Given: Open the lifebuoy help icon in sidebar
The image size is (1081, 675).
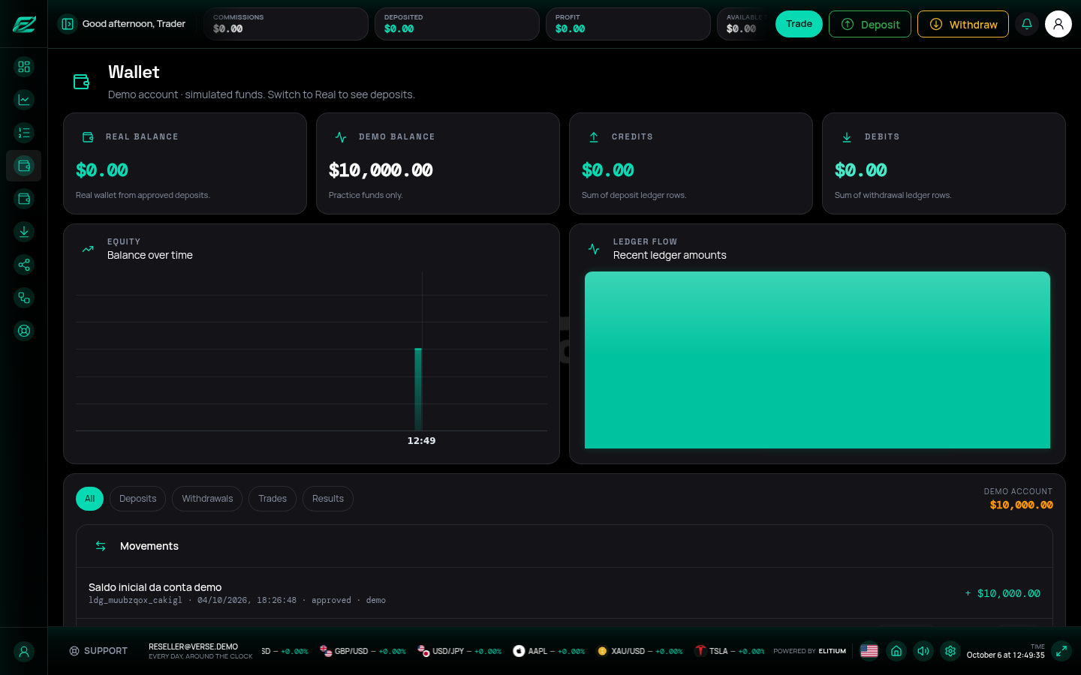Looking at the screenshot, I should click(24, 331).
